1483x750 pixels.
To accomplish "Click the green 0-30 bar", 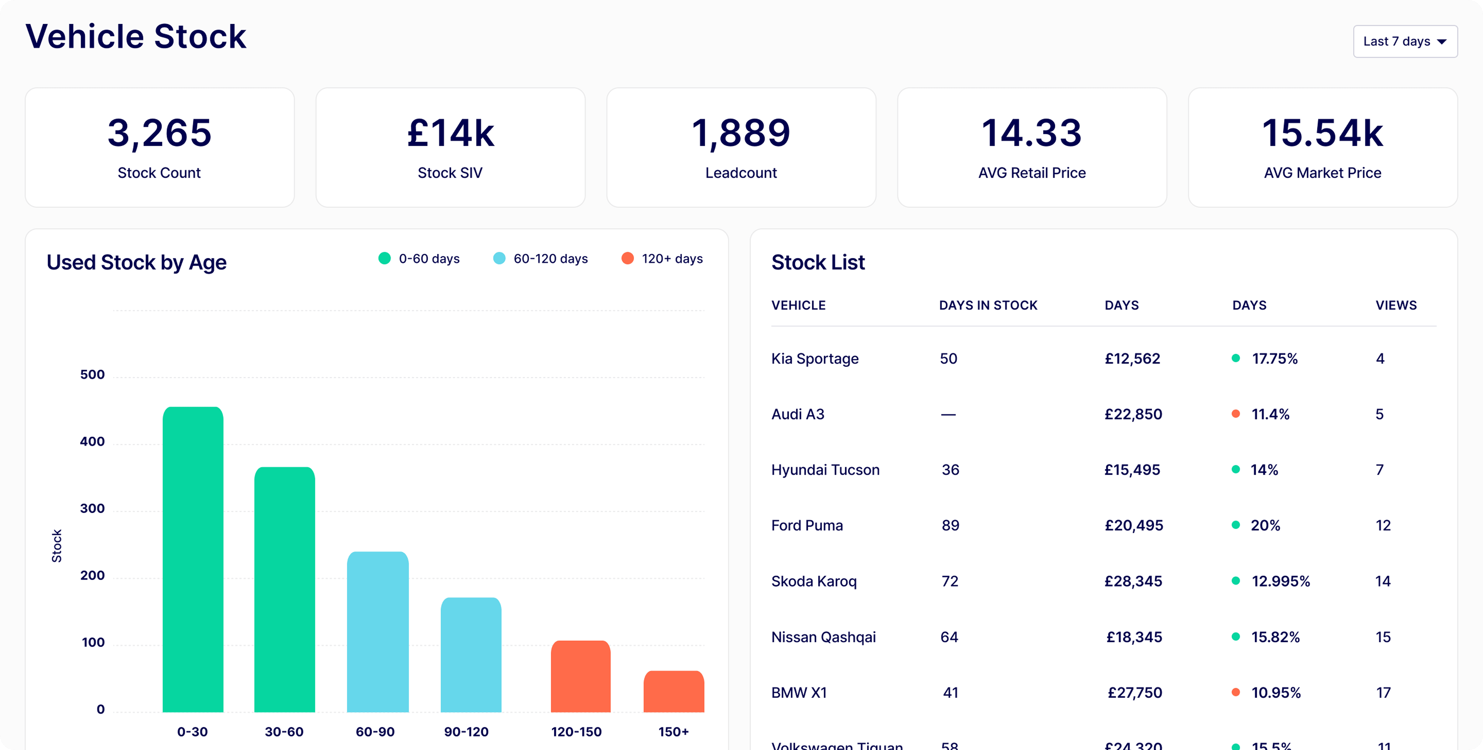I will (193, 558).
